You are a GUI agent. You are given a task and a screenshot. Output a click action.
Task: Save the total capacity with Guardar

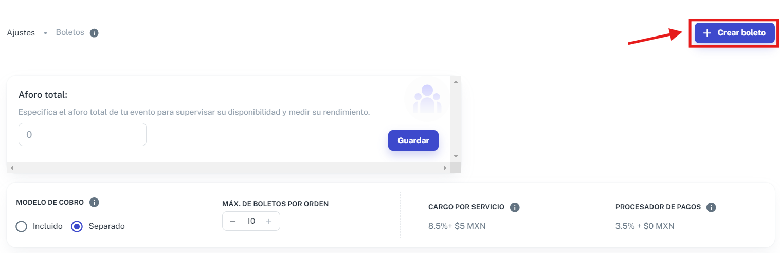[413, 140]
